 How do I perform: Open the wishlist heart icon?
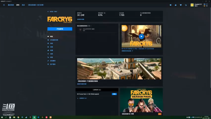pos(181,5)
